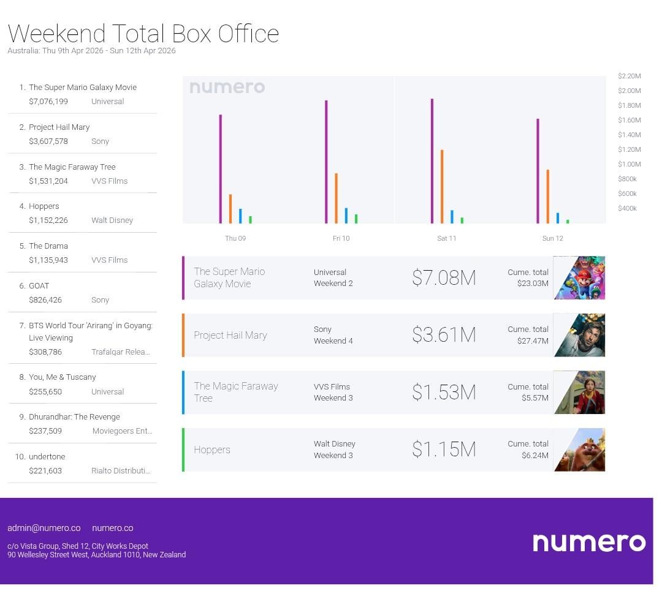This screenshot has width=662, height=610.
Task: Visit the numero.co website link
Action: tap(112, 528)
